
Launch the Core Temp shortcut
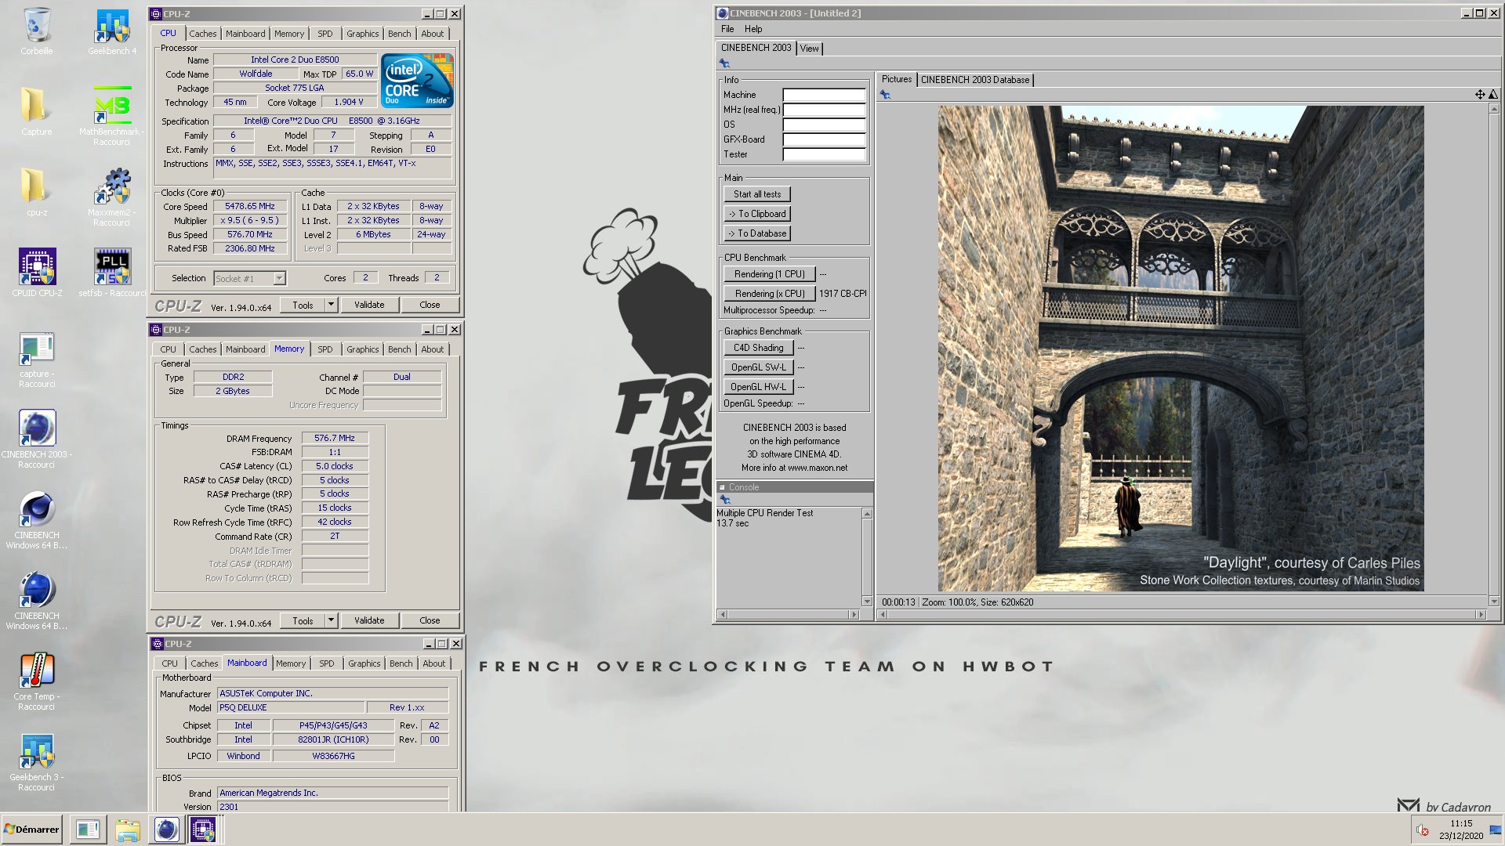pos(37,681)
